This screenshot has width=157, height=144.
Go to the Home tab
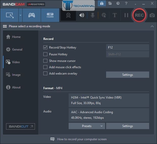(x=13, y=37)
